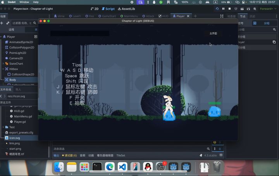The image size is (279, 176).
Task: Select the link.png file
Action: [x=14, y=143]
